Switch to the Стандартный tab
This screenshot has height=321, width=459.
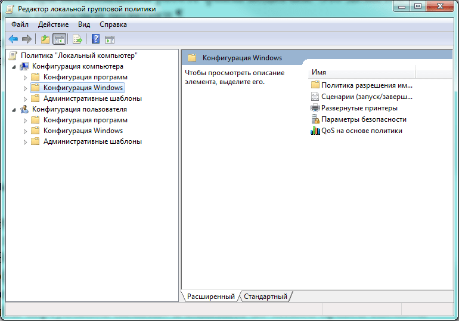[x=265, y=297]
